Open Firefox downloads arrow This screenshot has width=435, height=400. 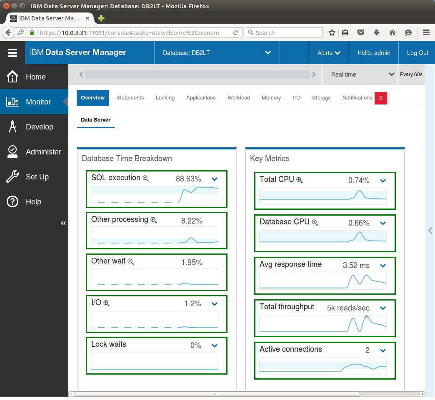tap(377, 32)
